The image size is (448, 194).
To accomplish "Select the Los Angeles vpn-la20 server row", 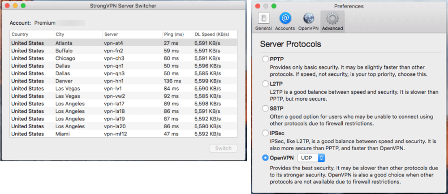I will 124,126.
